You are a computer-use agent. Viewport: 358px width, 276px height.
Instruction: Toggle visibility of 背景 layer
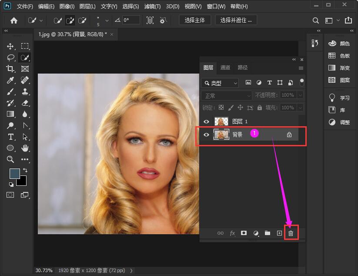[207, 135]
